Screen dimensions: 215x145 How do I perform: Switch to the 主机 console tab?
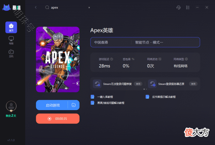[x=11, y=53]
